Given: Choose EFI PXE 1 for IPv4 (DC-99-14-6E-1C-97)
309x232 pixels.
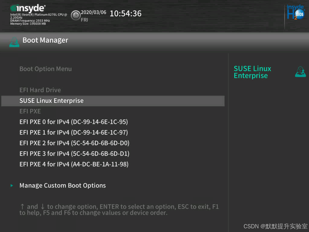Looking at the screenshot, I should (74, 133).
